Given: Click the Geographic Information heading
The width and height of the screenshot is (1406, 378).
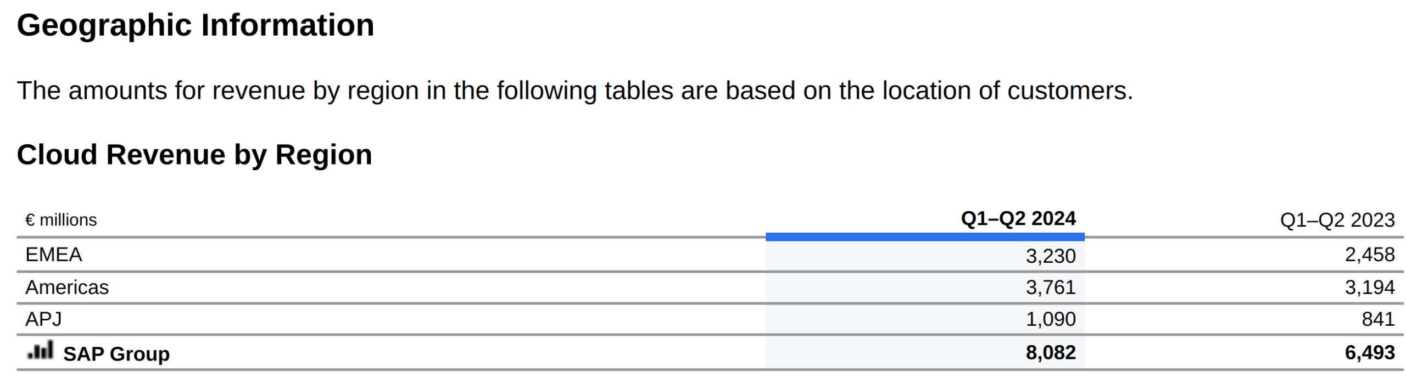Looking at the screenshot, I should pyautogui.click(x=196, y=25).
